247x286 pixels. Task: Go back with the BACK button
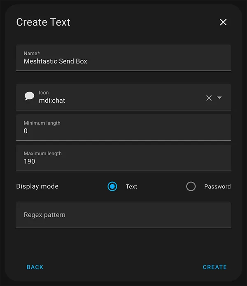[35, 267]
